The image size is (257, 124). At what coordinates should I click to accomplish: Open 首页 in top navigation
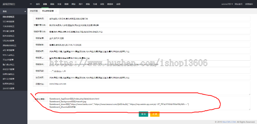[x=38, y=4]
